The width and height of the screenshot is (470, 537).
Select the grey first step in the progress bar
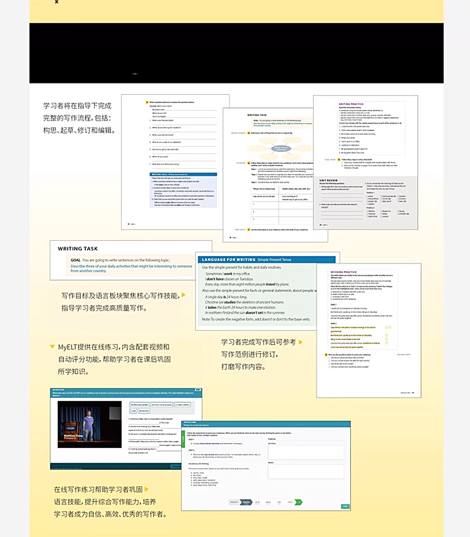(x=234, y=502)
